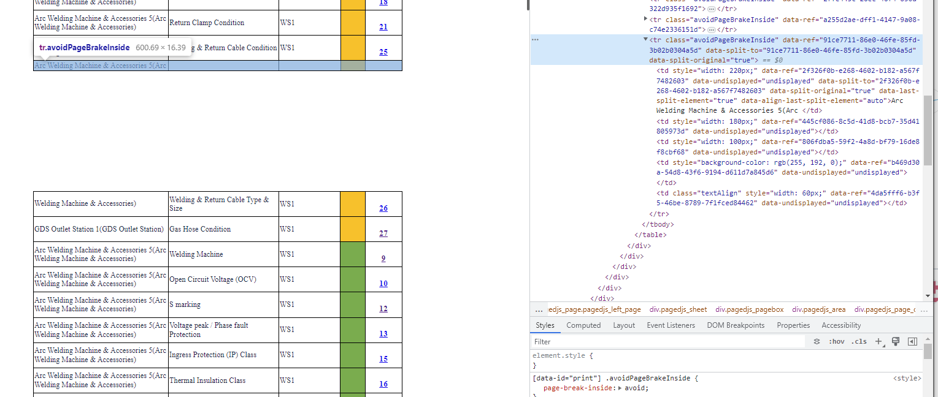
Task: Click green status cell in S marking row
Action: 353,304
